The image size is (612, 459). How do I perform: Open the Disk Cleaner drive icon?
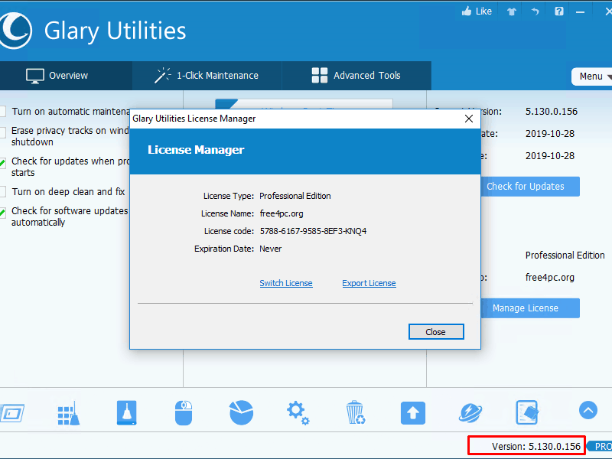(126, 412)
